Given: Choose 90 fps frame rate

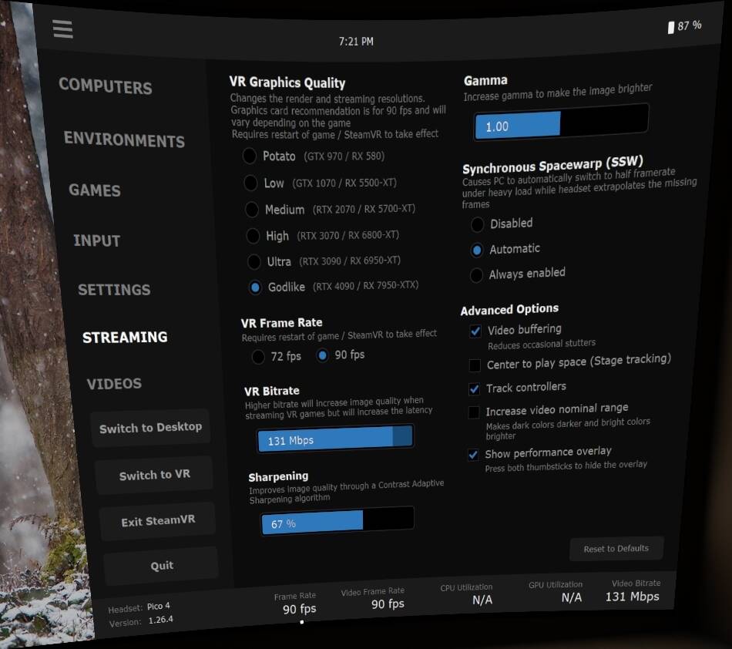Looking at the screenshot, I should 322,355.
